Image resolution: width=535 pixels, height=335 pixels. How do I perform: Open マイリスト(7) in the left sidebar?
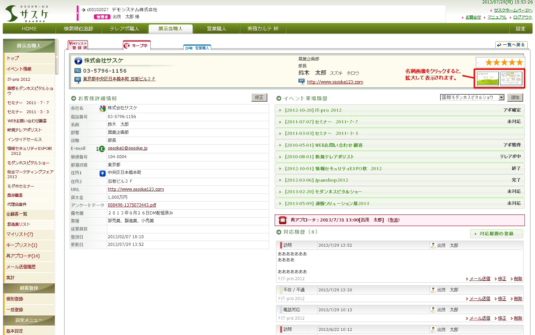point(20,234)
